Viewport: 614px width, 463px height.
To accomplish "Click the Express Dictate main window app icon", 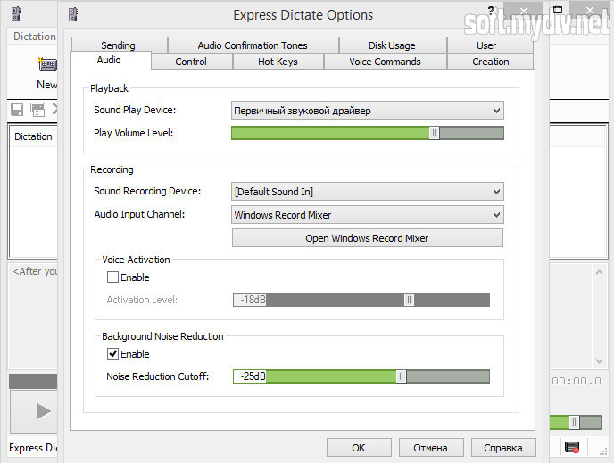I will (x=16, y=13).
